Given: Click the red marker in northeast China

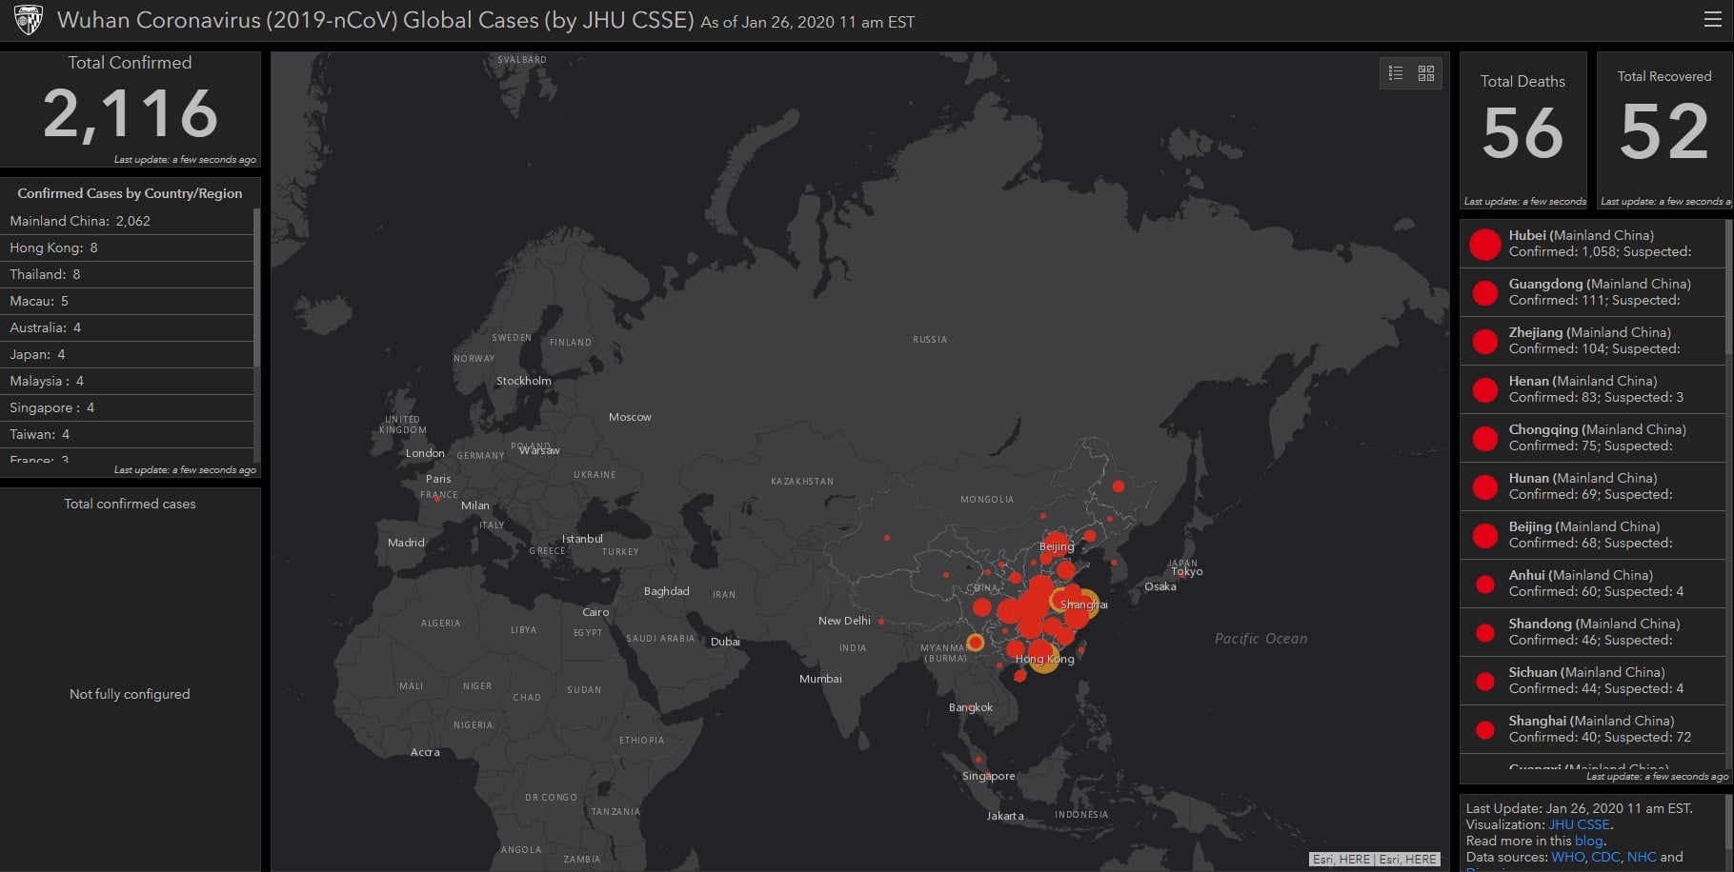Looking at the screenshot, I should (x=1119, y=486).
